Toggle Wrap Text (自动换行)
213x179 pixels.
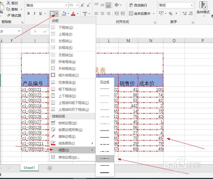click(138, 5)
